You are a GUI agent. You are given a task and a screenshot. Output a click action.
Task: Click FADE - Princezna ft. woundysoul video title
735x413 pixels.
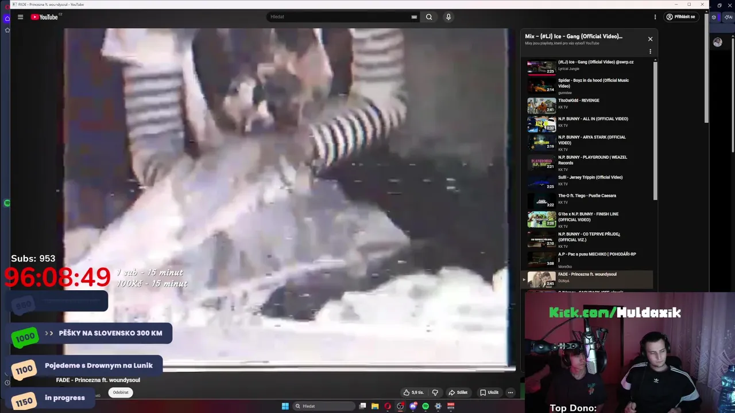tap(98, 380)
